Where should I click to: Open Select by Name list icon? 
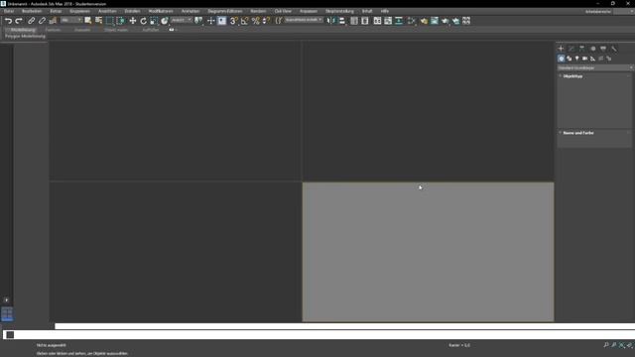pos(98,21)
